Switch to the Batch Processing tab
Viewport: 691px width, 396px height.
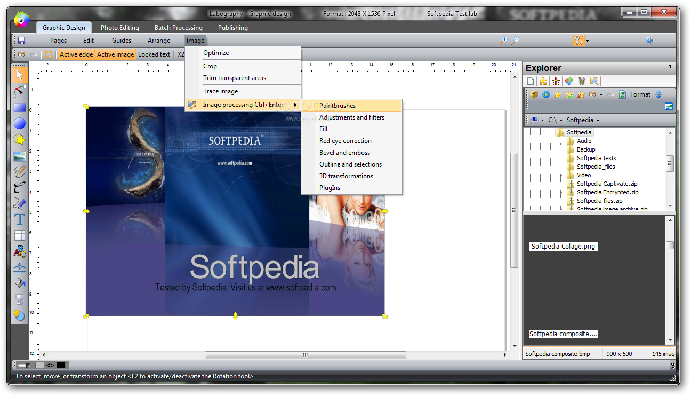(x=179, y=28)
